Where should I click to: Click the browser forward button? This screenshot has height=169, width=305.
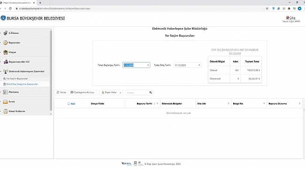(5, 8)
